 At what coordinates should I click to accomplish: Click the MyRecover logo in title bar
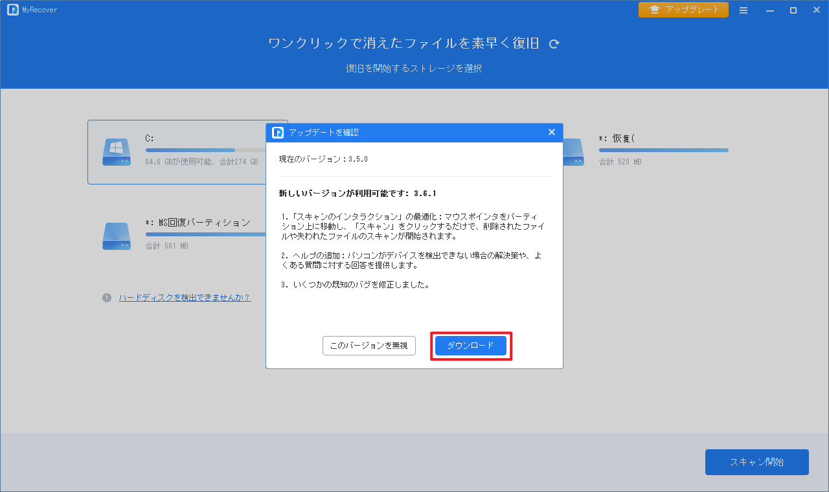click(x=12, y=10)
